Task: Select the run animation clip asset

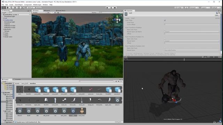Action: coord(55,111)
